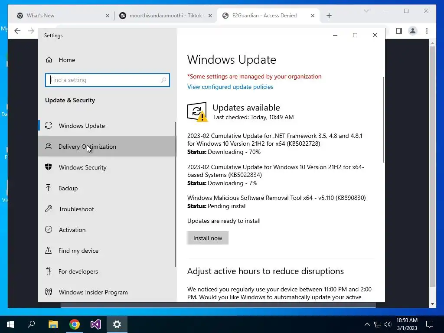
Task: Focus the Find a setting search field
Action: click(x=108, y=80)
